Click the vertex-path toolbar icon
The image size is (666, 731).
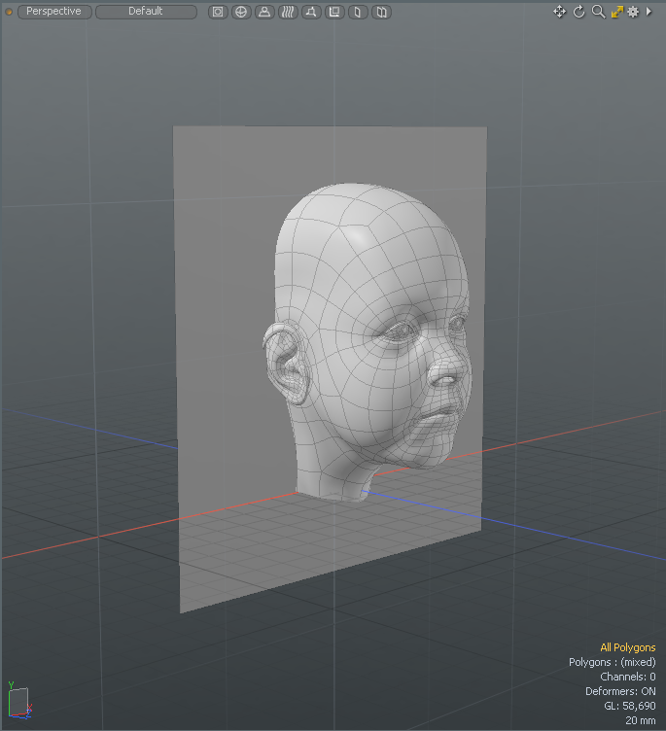pos(311,12)
